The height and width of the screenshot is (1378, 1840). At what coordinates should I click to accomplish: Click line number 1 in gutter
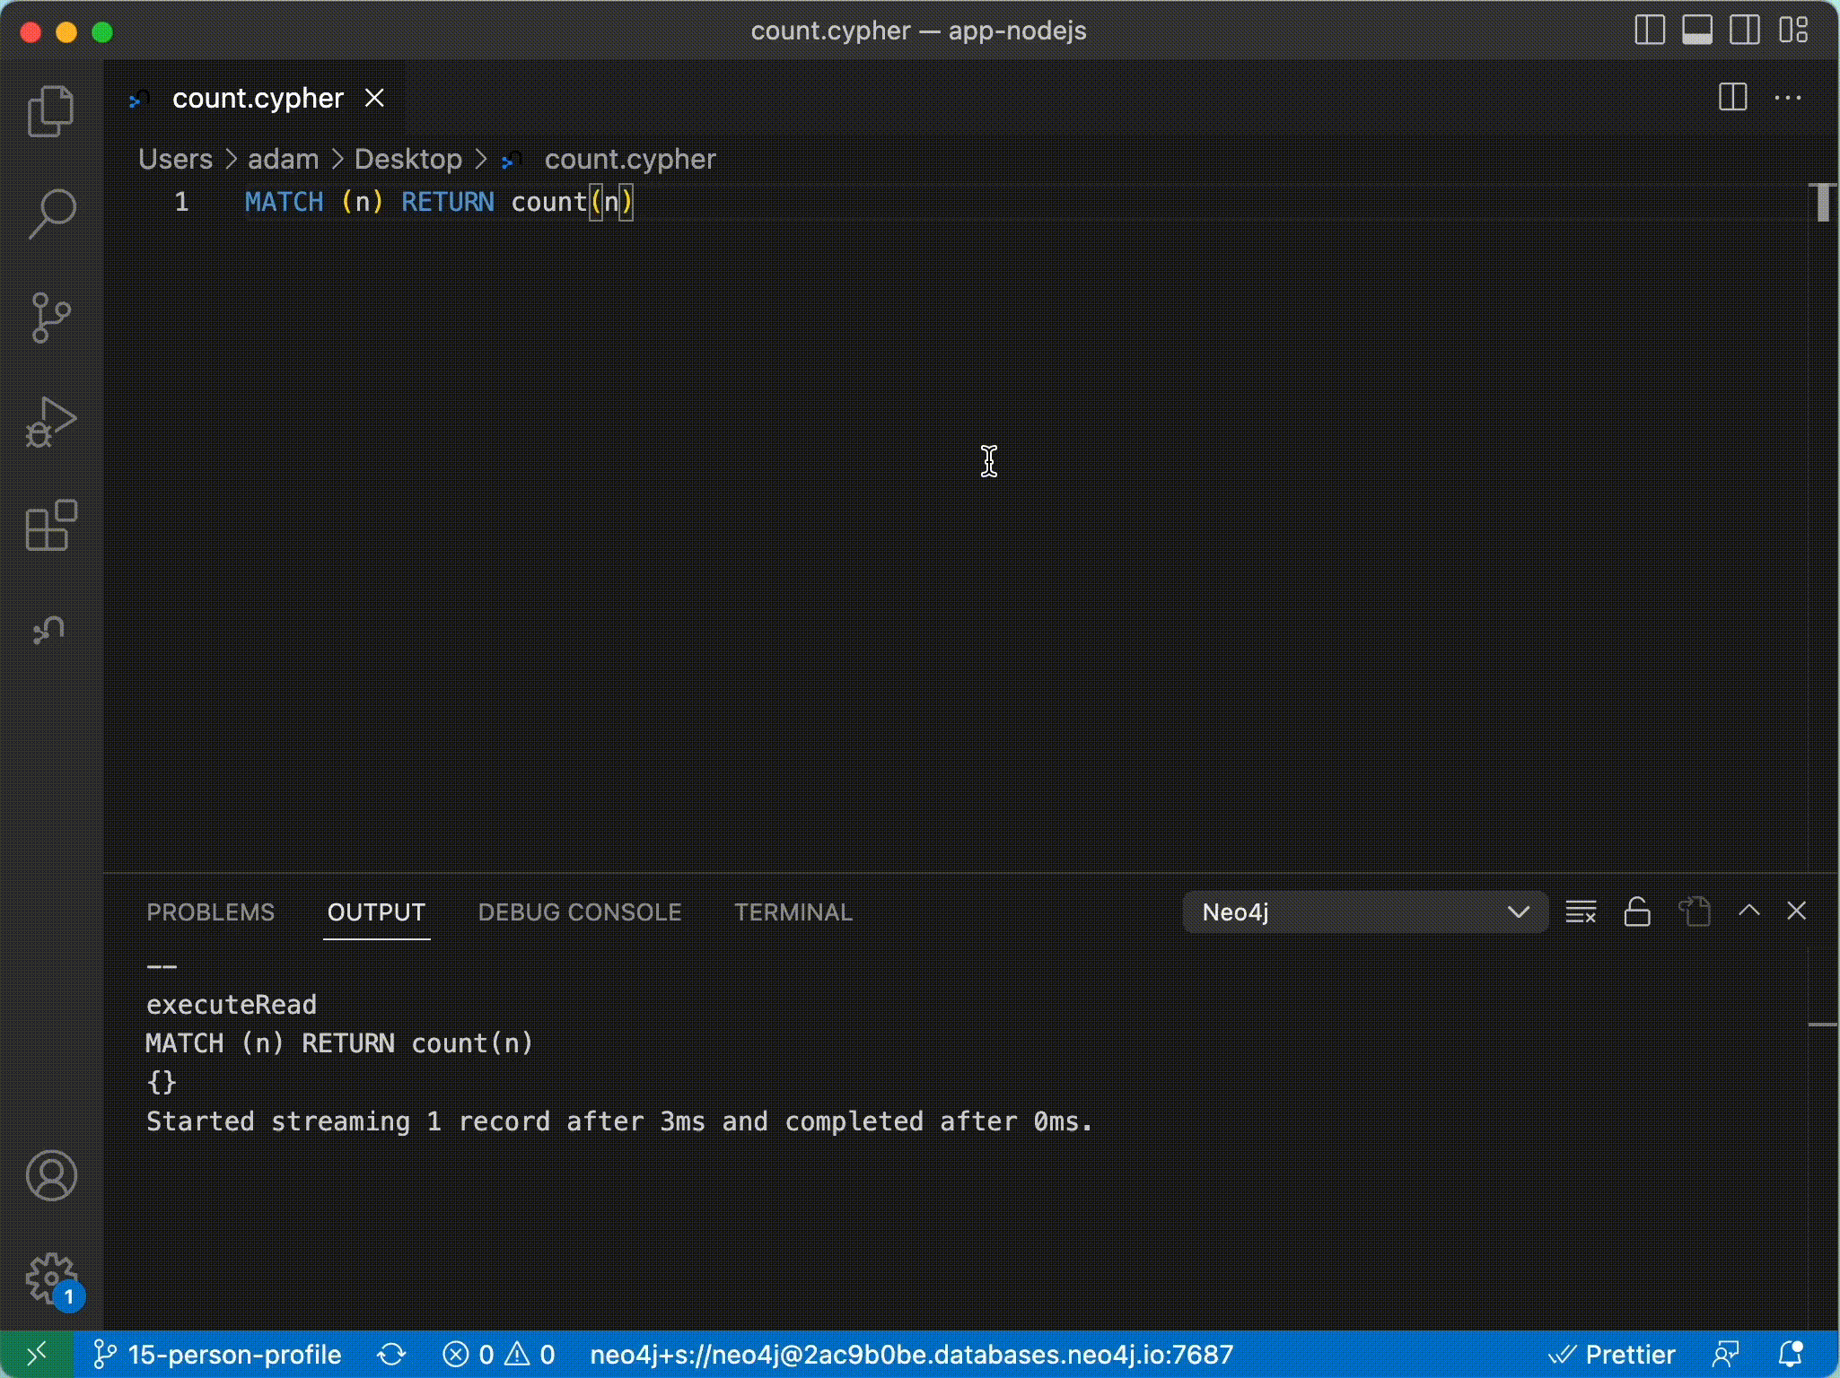[181, 202]
